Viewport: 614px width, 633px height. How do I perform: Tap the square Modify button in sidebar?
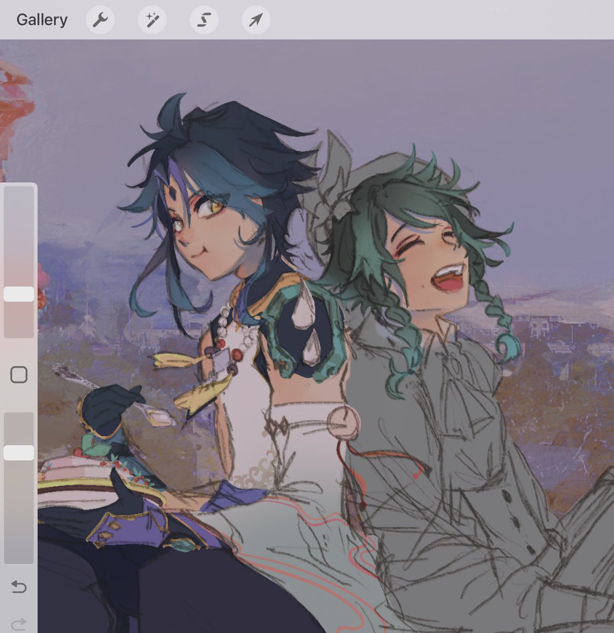coord(19,375)
